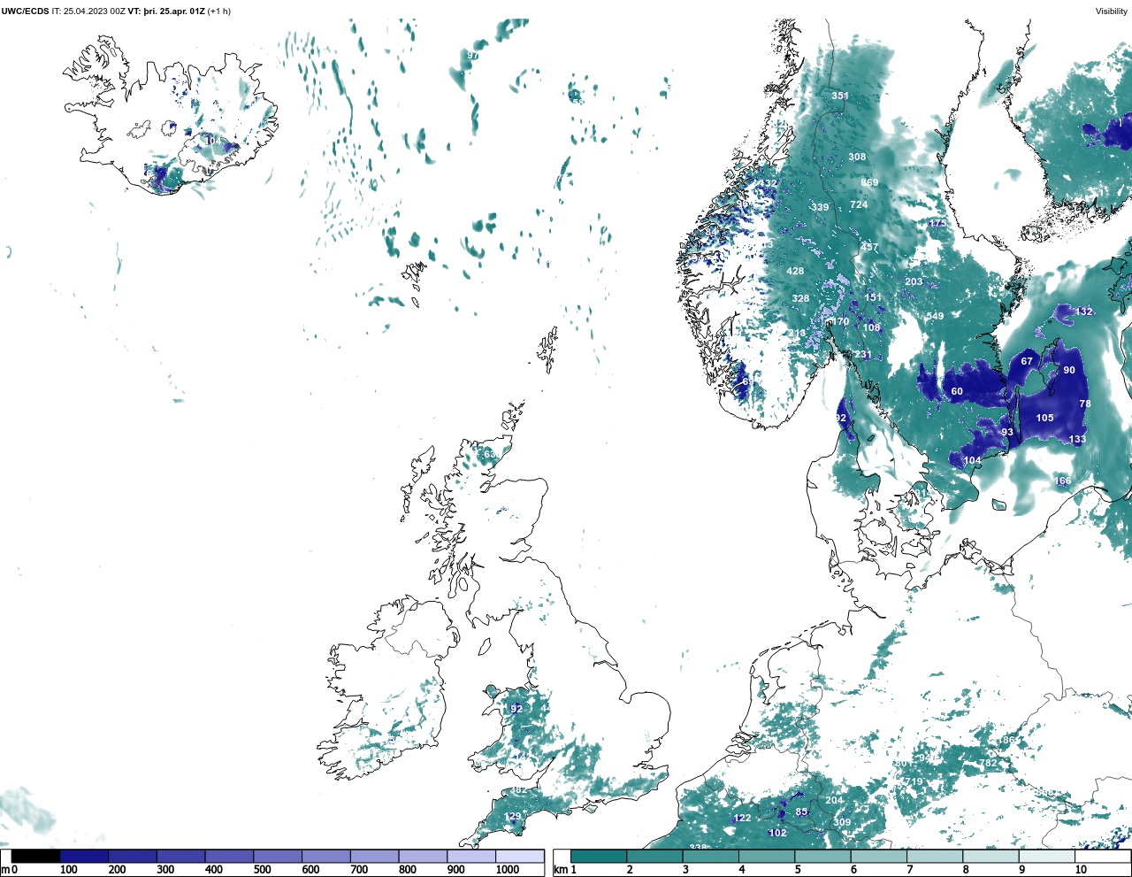Image resolution: width=1132 pixels, height=877 pixels.
Task: Click the '166' visibility value on map
Action: coord(1062,481)
